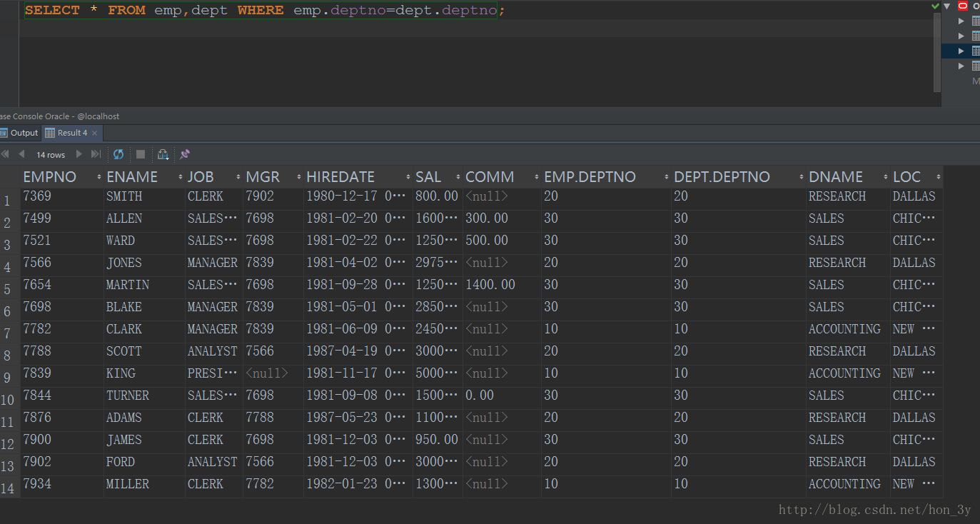Sort by the LOC column header
This screenshot has height=524, width=980.
(x=916, y=177)
